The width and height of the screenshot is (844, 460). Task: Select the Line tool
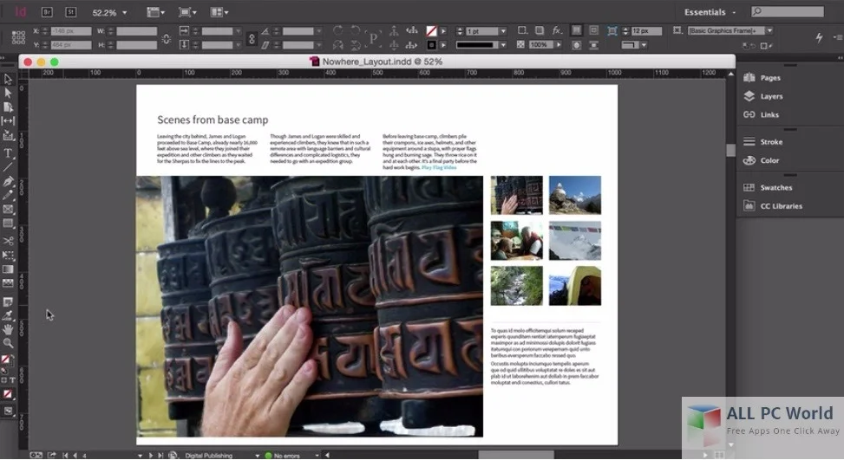click(8, 167)
